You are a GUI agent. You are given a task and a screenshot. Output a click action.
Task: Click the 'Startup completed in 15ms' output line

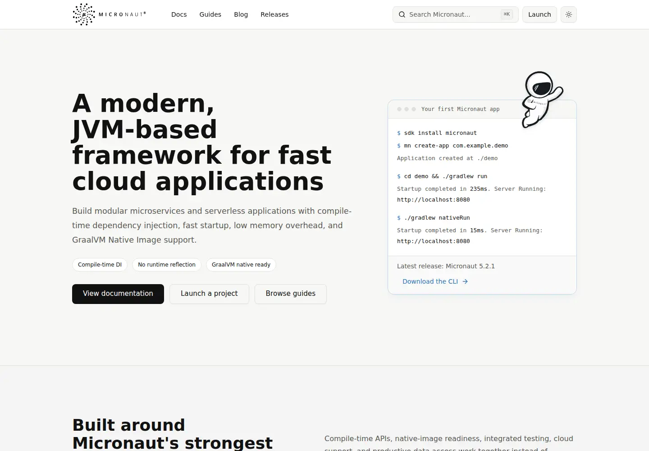pos(470,236)
